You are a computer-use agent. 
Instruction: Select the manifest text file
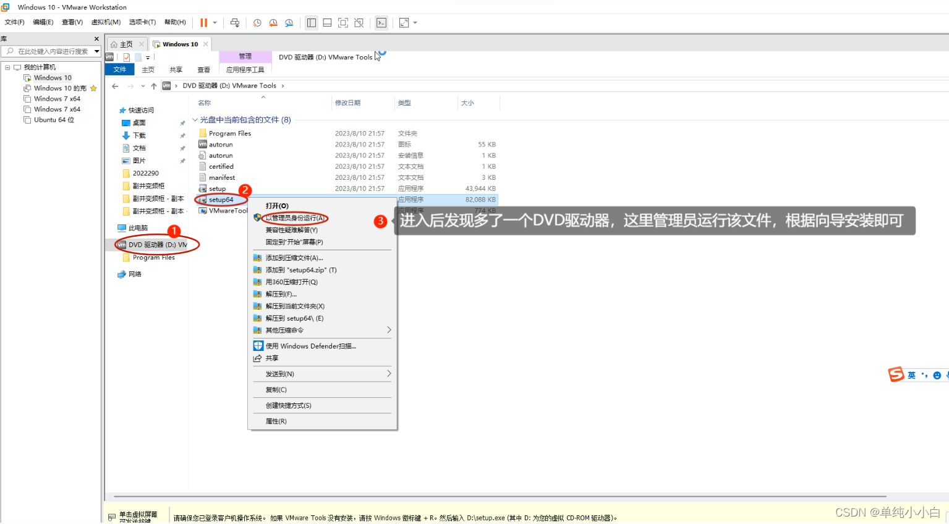221,178
